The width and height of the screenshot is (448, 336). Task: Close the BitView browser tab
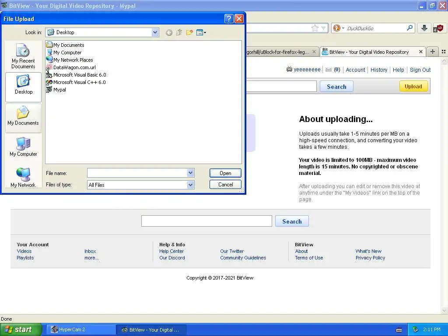pos(420,52)
